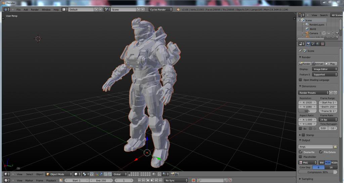344x183 pixels.
Task: Open the File menu
Action: (18, 10)
